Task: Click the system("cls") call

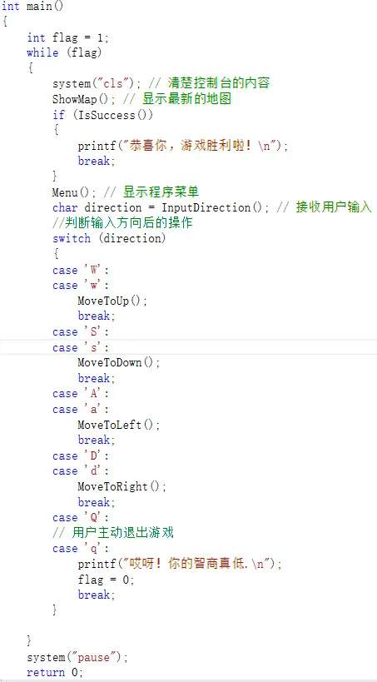Action: (x=98, y=83)
